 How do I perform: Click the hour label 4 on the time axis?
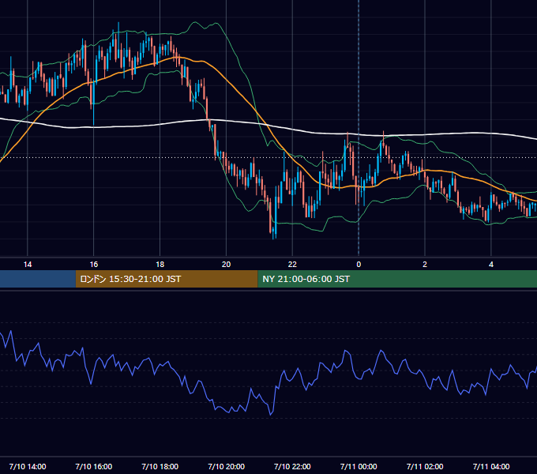(x=491, y=265)
